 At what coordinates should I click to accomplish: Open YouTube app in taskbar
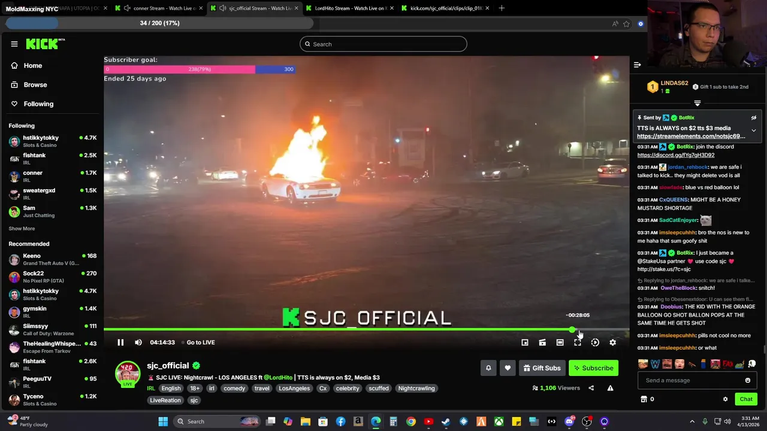pos(428,421)
